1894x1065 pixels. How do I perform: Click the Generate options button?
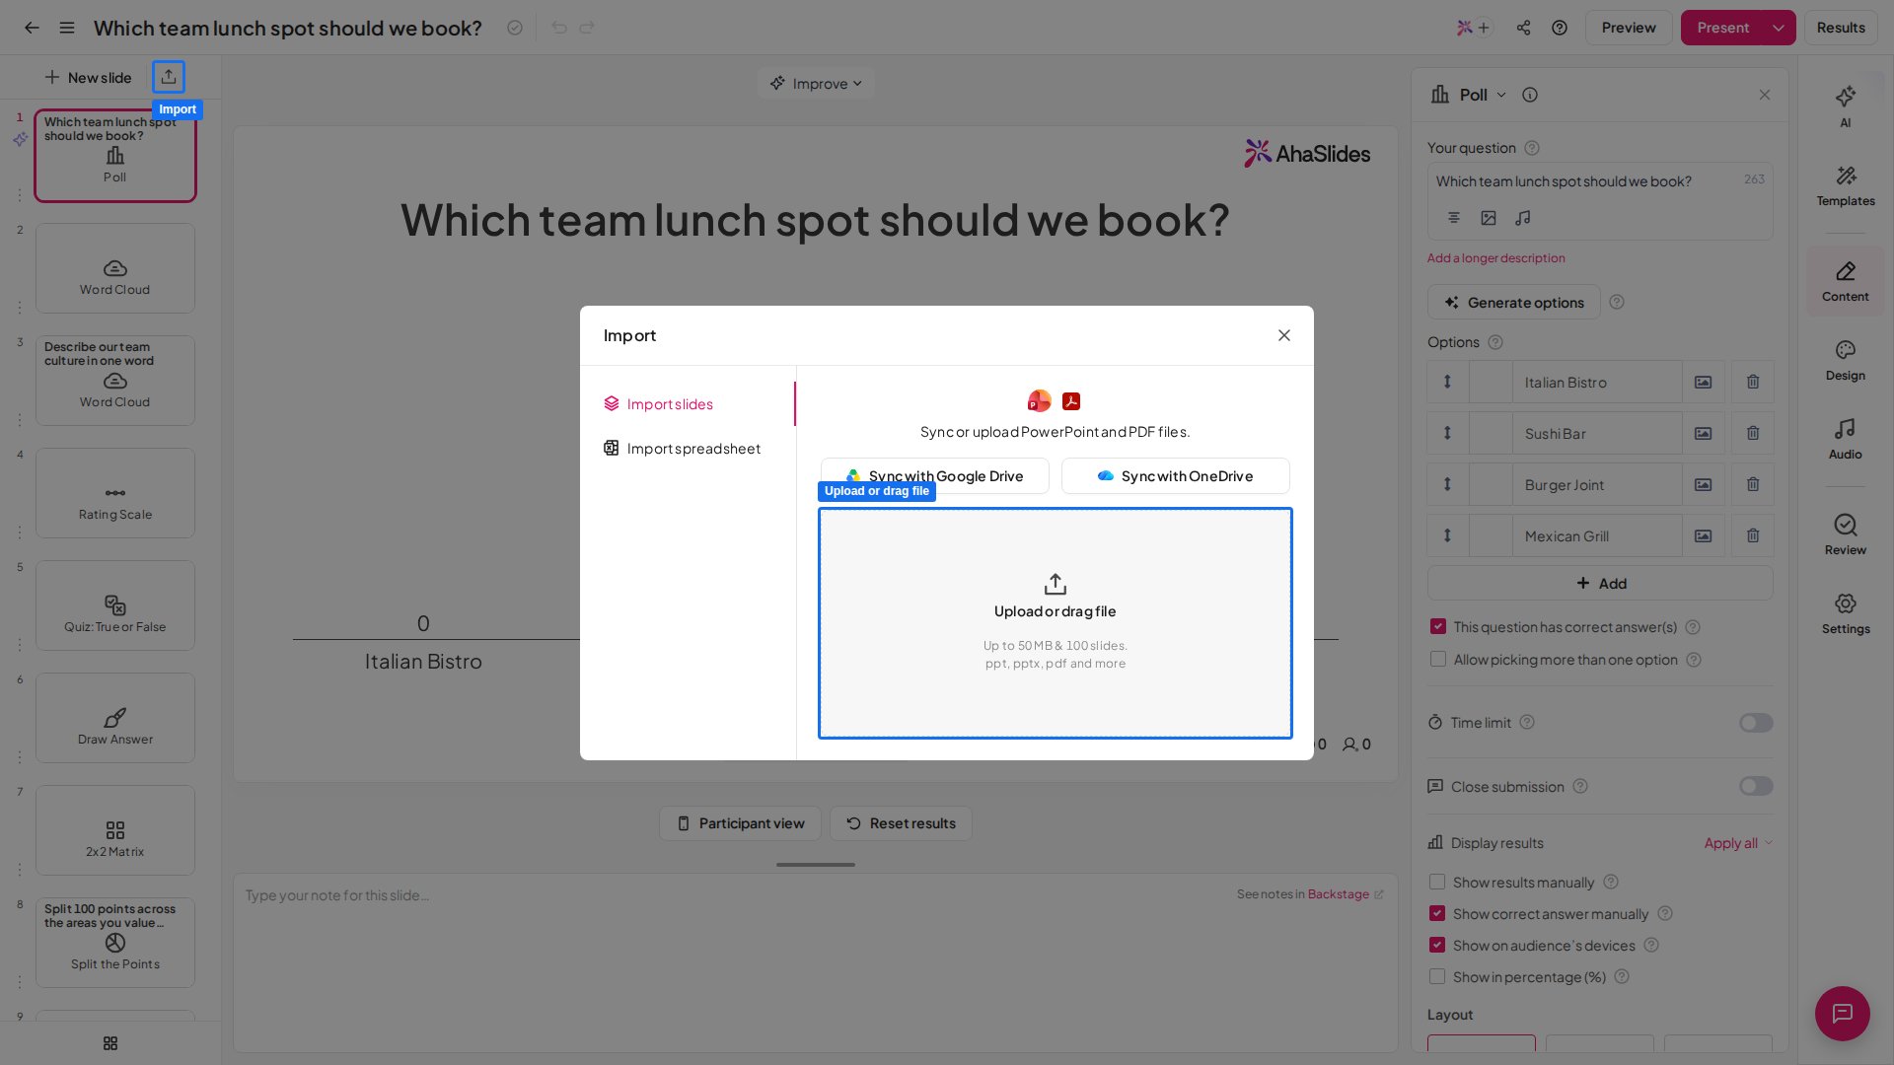point(1513,302)
